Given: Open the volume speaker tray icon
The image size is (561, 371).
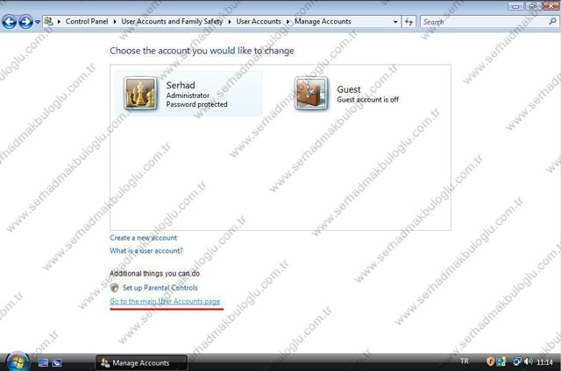Looking at the screenshot, I should coord(528,361).
